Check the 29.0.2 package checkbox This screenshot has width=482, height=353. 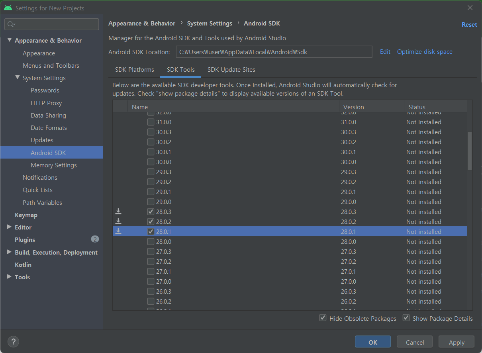pos(151,182)
